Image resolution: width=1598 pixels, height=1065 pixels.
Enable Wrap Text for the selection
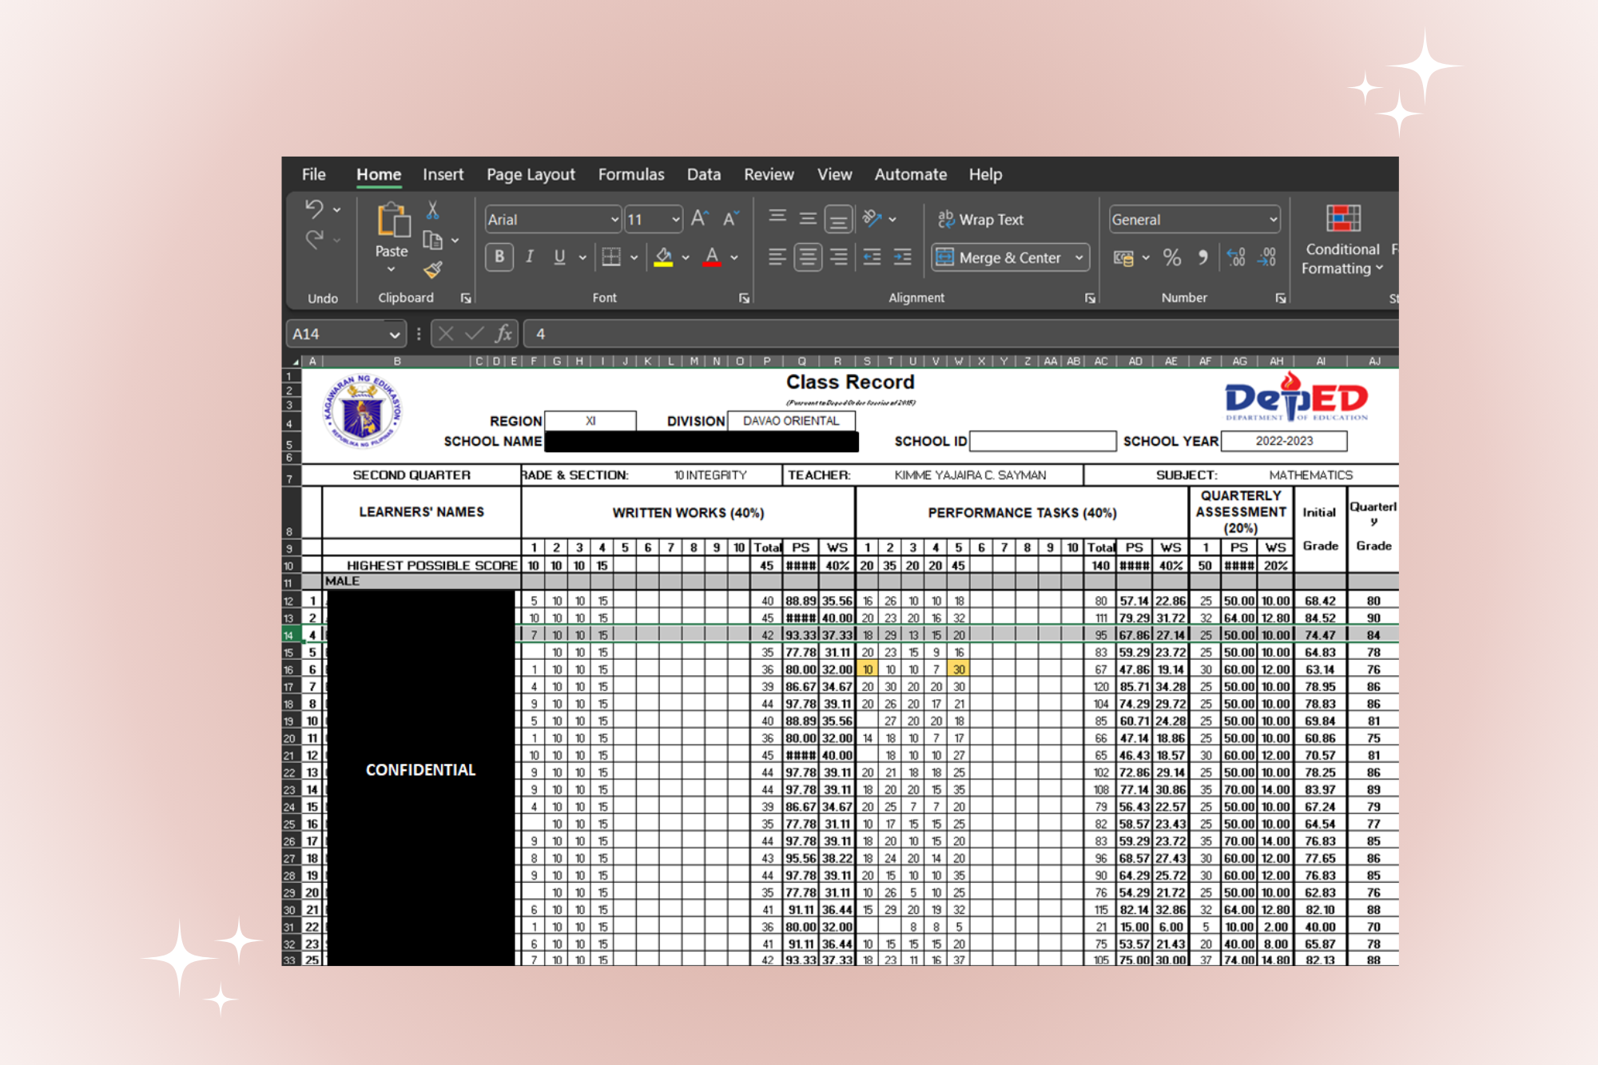pos(984,219)
